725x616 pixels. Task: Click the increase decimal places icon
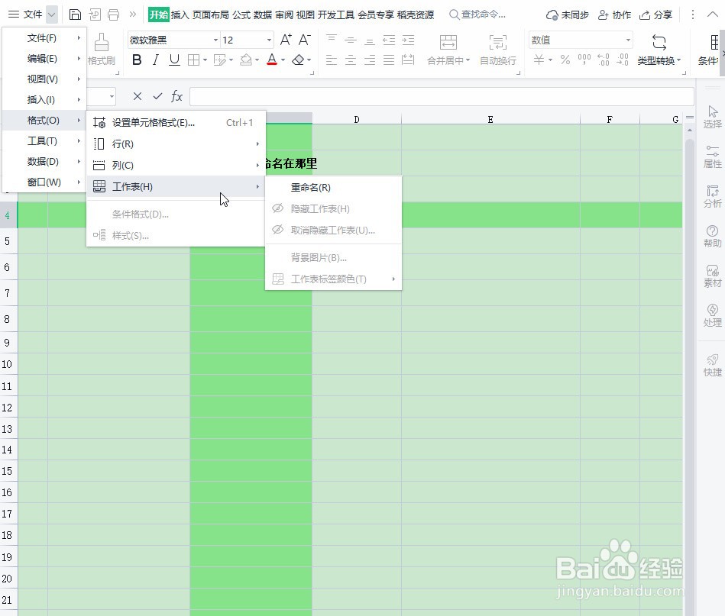[x=604, y=60]
